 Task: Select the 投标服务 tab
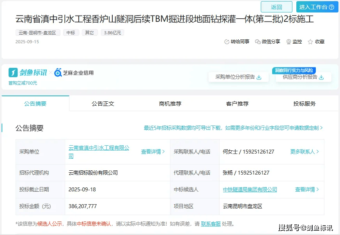pos(305,104)
